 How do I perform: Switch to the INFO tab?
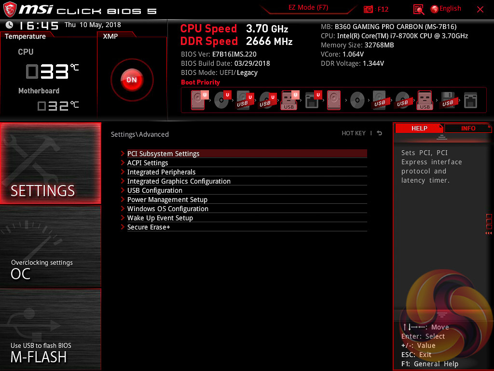[468, 128]
